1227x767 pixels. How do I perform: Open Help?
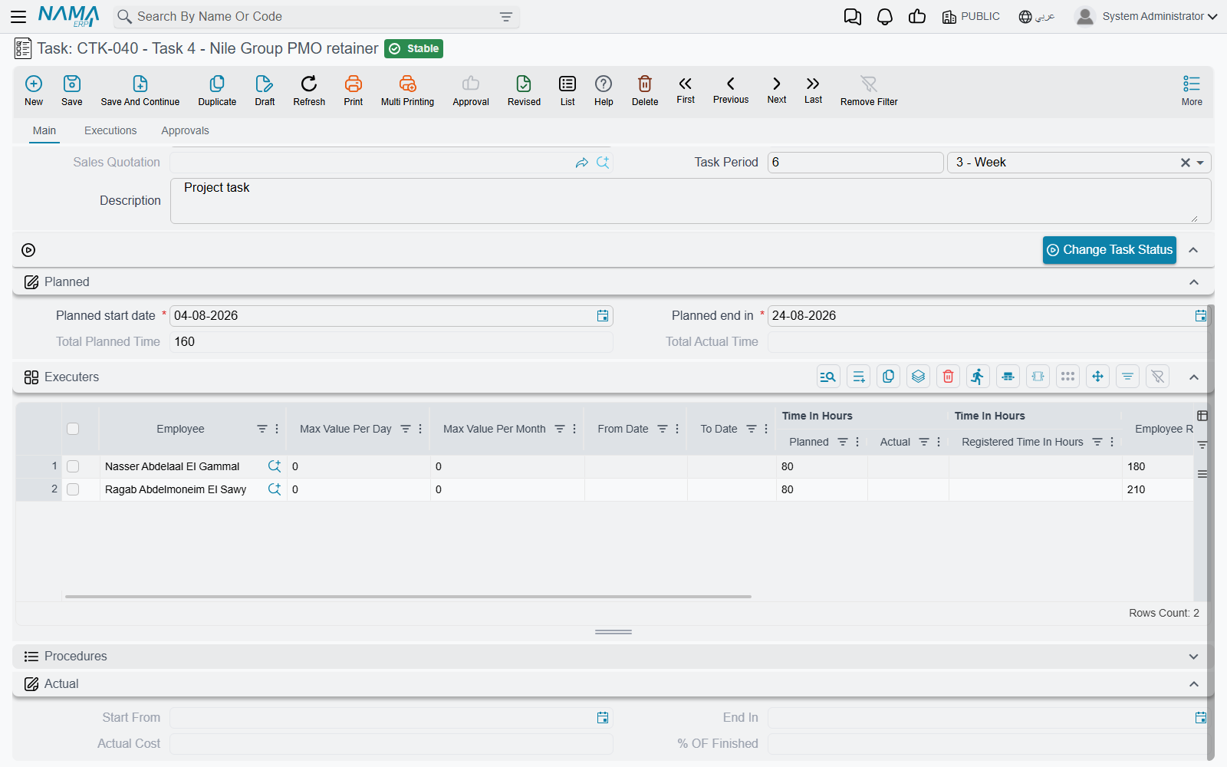tap(604, 91)
